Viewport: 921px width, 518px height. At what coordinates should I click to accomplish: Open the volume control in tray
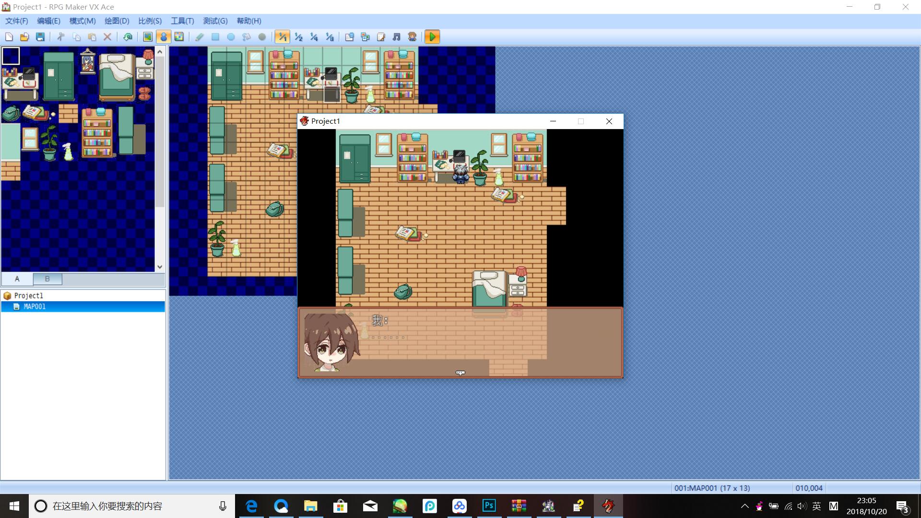[802, 506]
